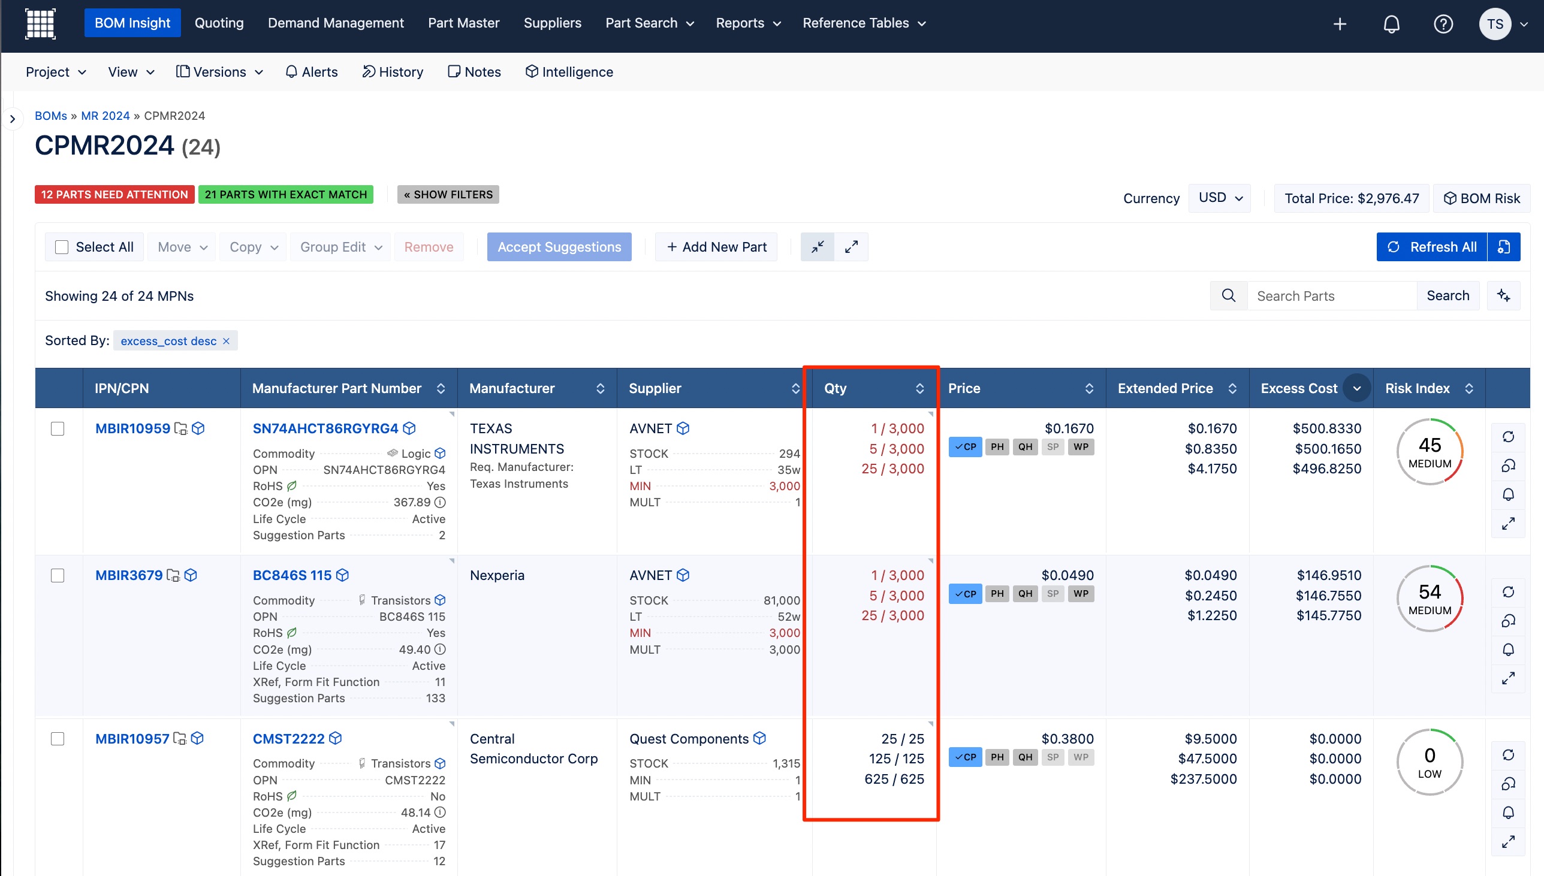Click the help question mark icon

pos(1443,24)
